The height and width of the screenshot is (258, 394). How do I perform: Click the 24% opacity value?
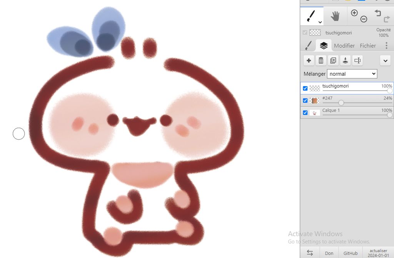click(x=388, y=98)
